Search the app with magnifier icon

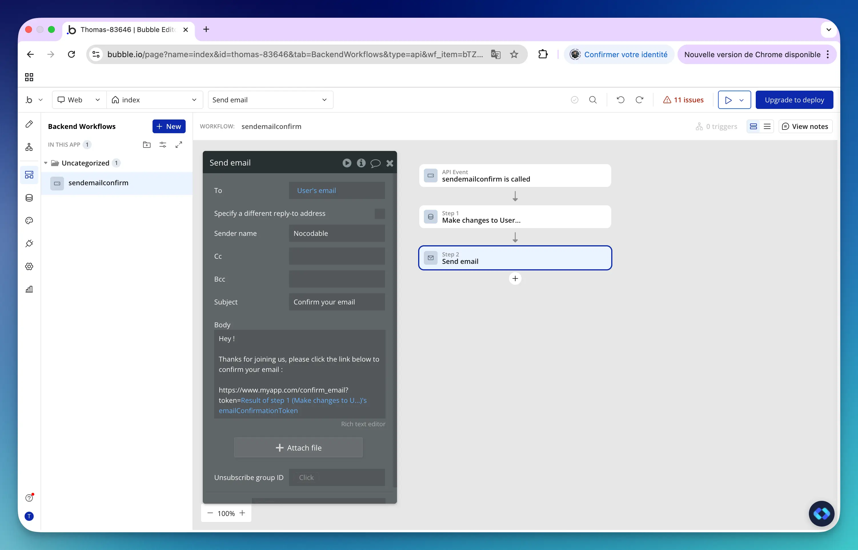593,100
